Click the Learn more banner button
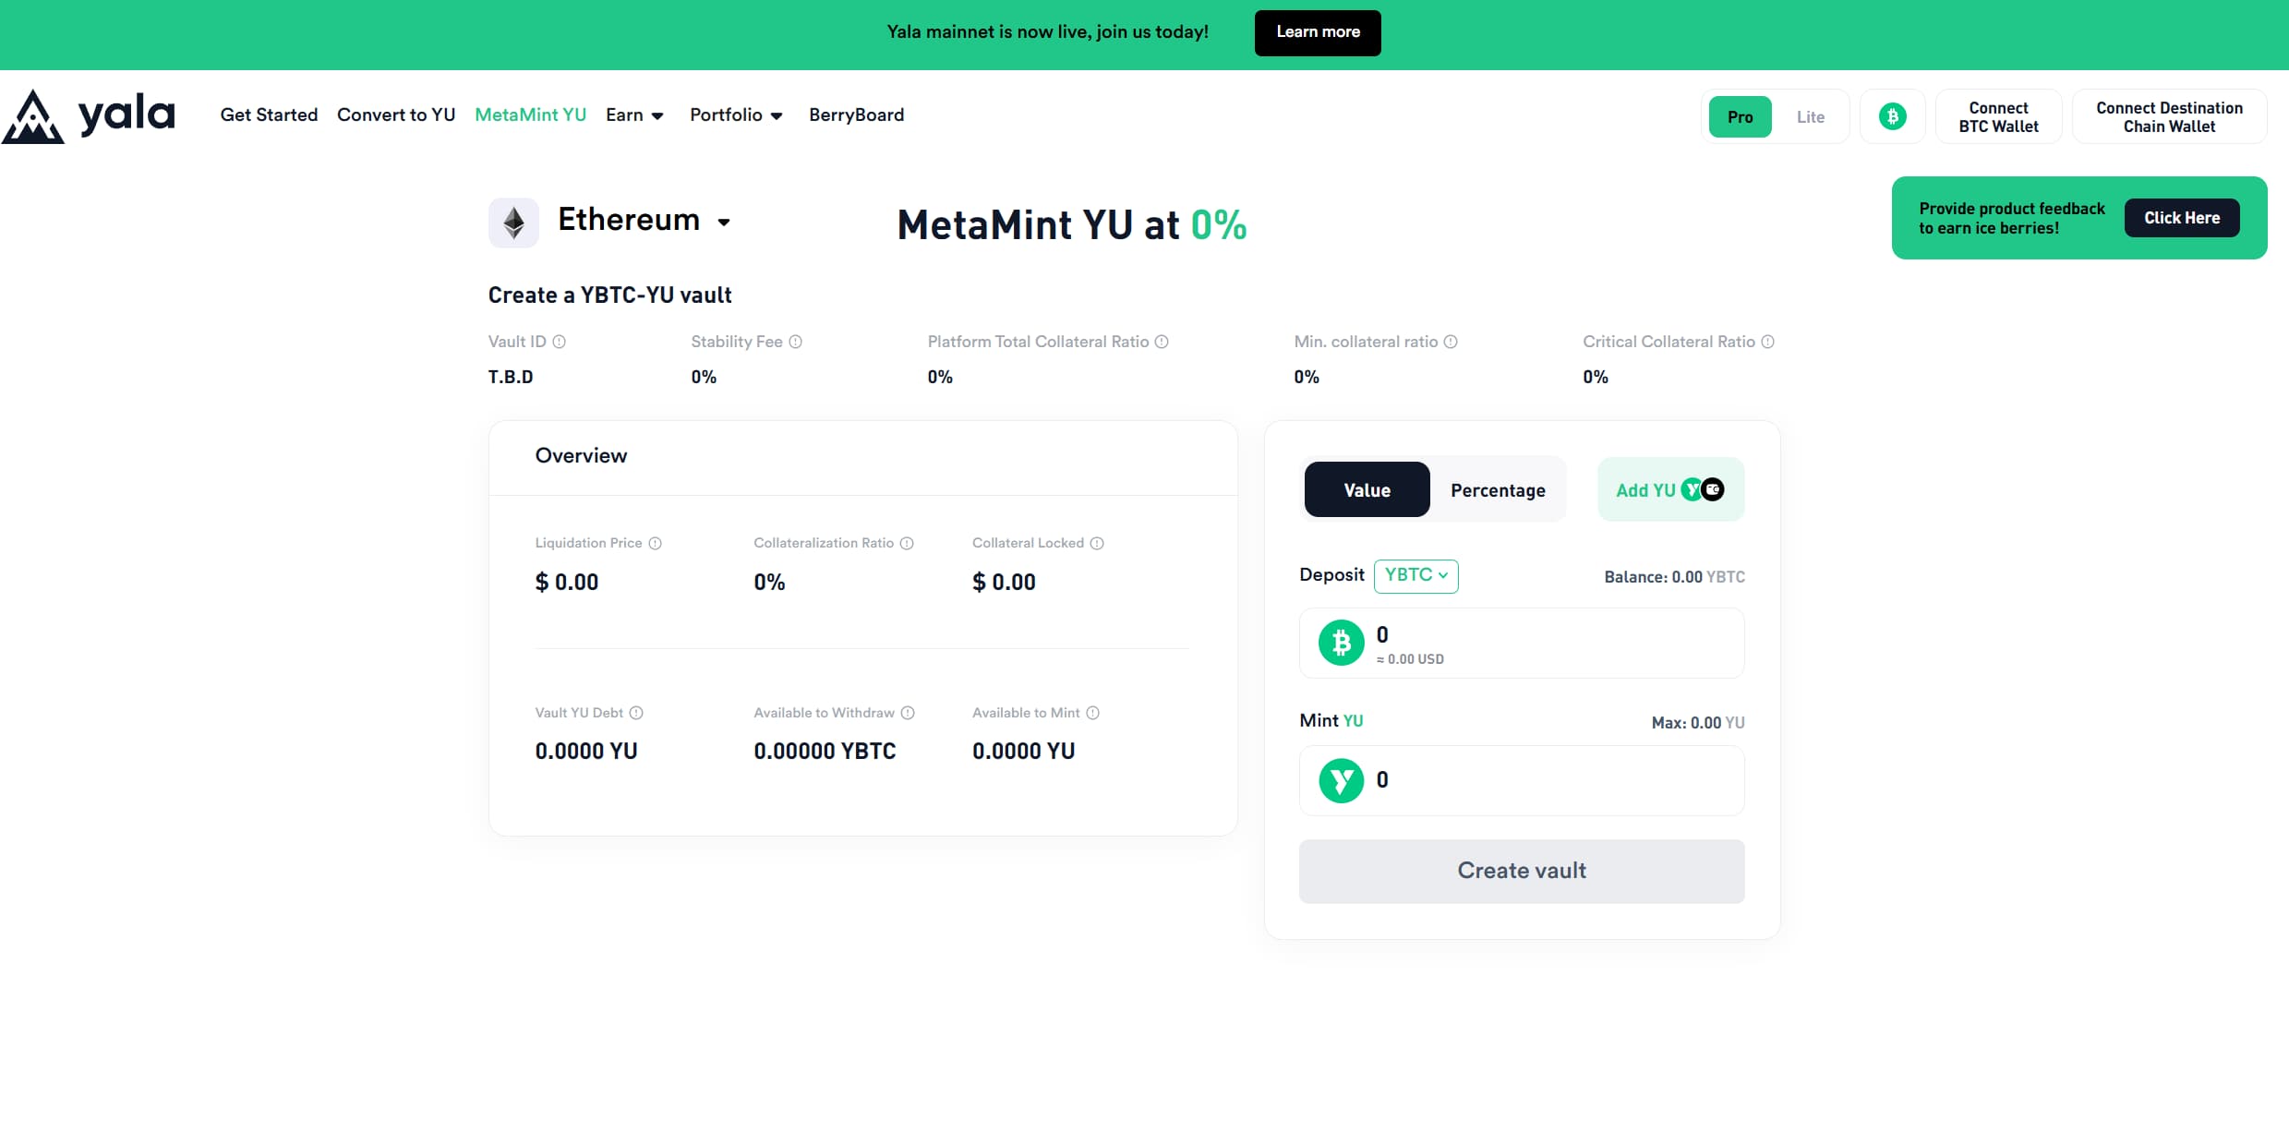This screenshot has width=2289, height=1132. (x=1317, y=32)
